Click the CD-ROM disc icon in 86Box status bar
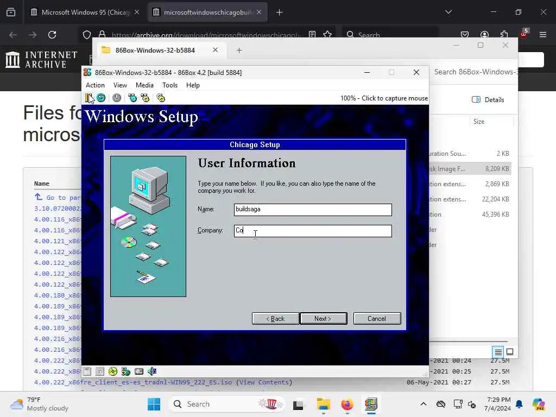Viewport: 556px width, 417px height. pos(113,371)
